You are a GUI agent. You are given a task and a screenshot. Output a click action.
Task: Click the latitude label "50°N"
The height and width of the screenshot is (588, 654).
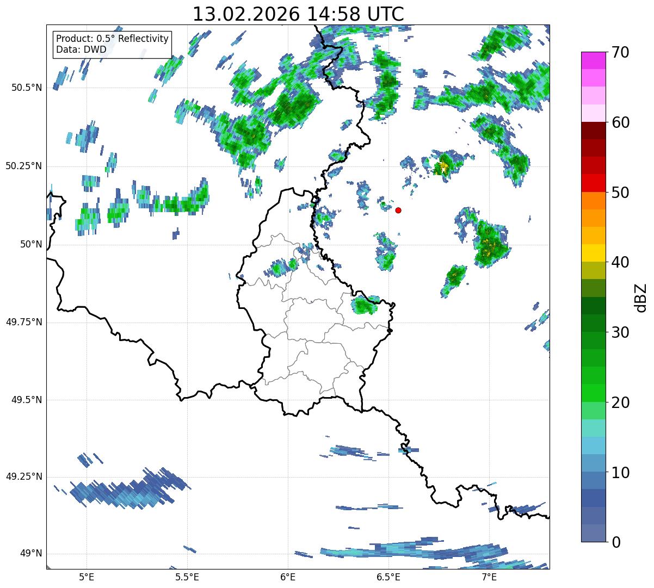tap(31, 244)
